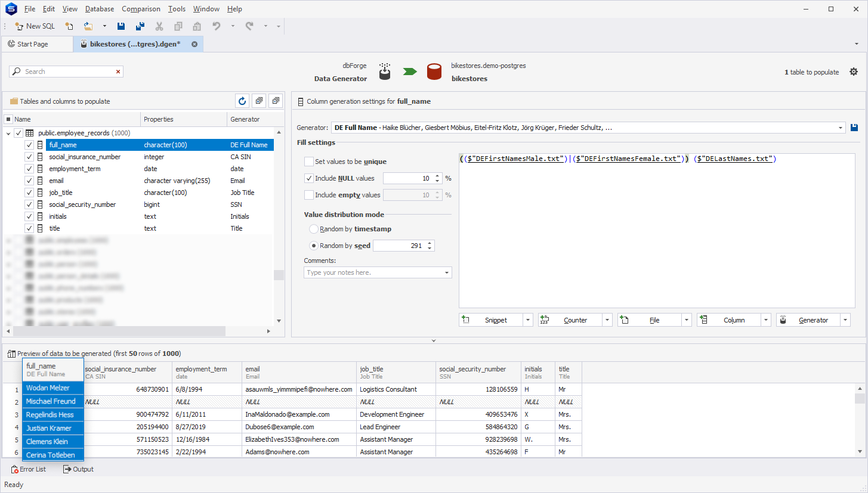Select the job_title column row
The height and width of the screenshot is (493, 868).
click(160, 193)
